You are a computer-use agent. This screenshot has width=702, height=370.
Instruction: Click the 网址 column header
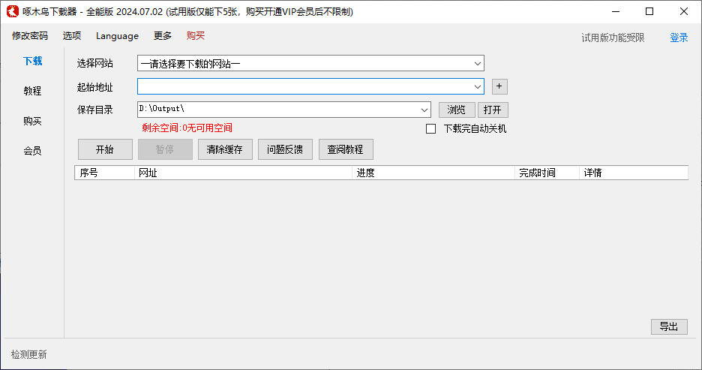pyautogui.click(x=243, y=173)
